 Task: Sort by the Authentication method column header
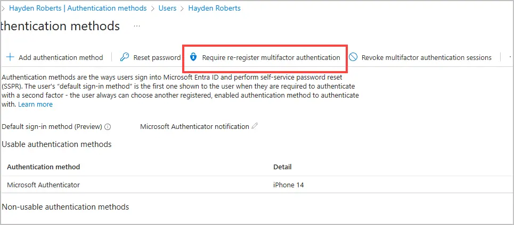pos(44,167)
